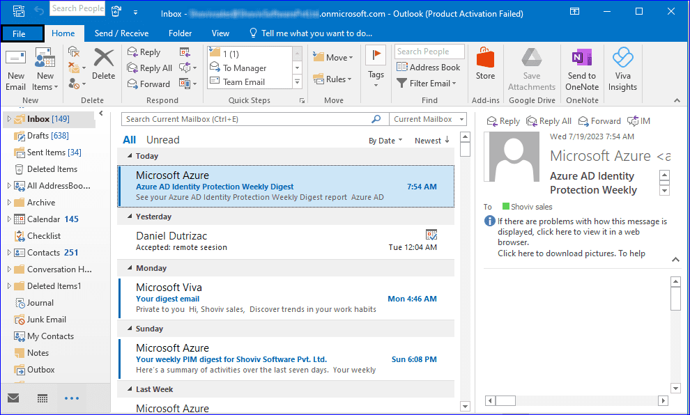Click the reading pane horizontal scrollbar thumb

pos(505,400)
